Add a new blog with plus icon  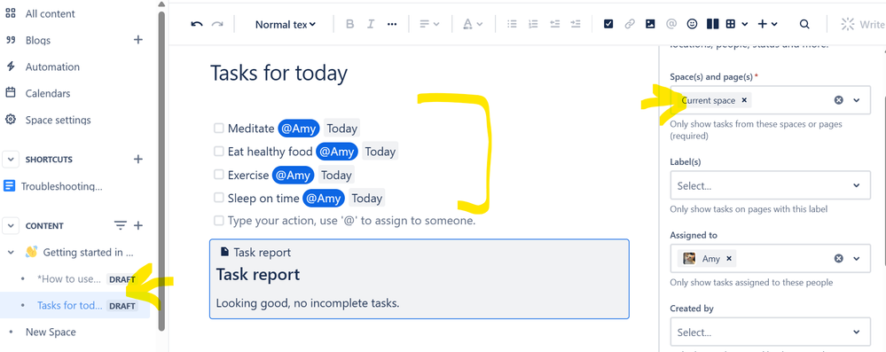point(137,40)
